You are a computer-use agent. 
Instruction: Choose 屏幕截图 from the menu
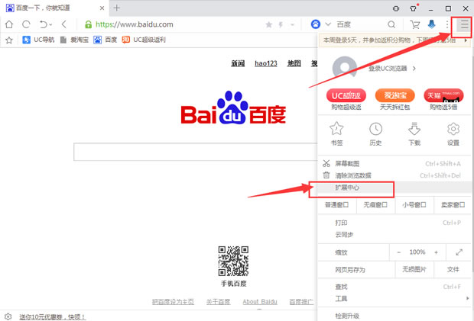pyautogui.click(x=347, y=163)
